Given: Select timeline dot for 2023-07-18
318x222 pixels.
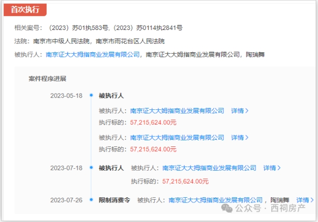Looking at the screenshot, I should (91, 167).
